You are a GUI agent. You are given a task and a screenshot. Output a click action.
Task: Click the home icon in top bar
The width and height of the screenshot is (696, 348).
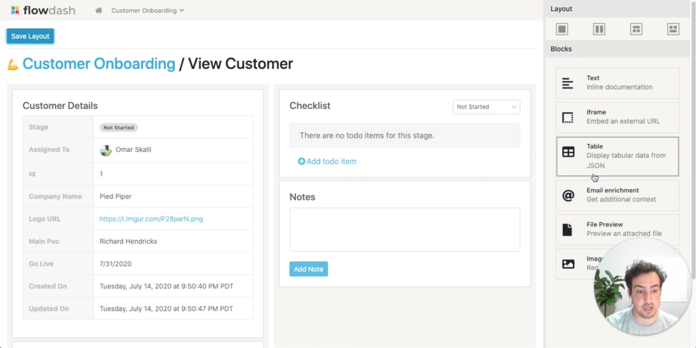coord(99,11)
